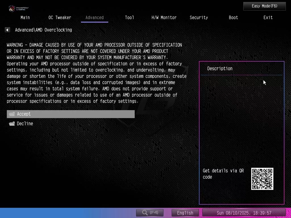Switch to Easy Mode (F6)
This screenshot has height=218, width=291.
(265, 6)
